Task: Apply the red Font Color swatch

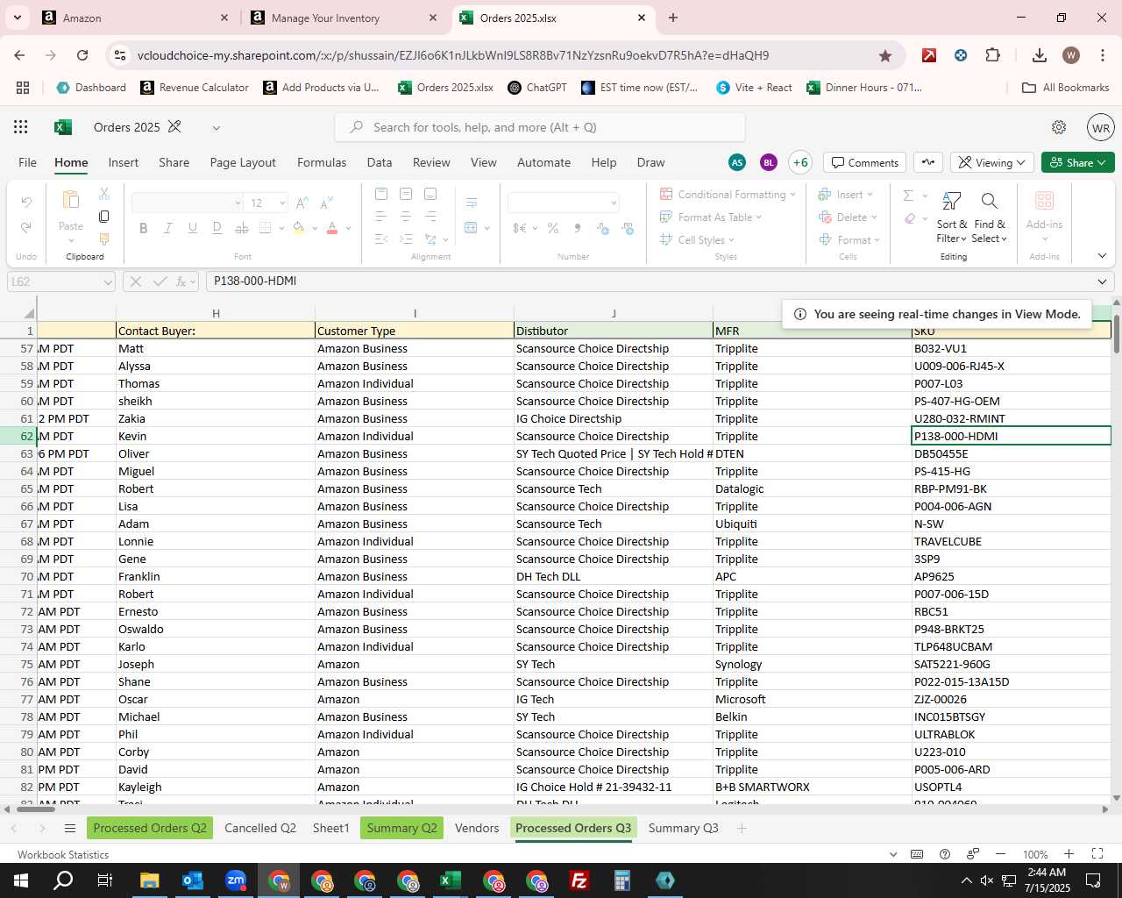Action: tap(332, 228)
